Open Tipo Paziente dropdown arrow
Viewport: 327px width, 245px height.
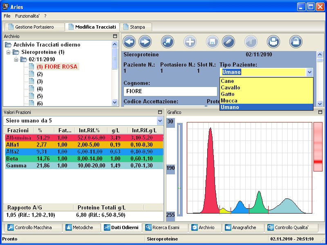click(309, 72)
